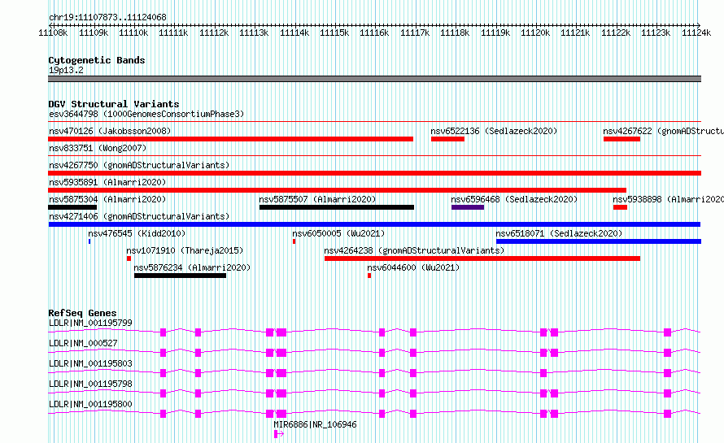Click the LDLR NM_001195800 transcript track
Viewport: 724px width, 443px height.
coord(374,413)
